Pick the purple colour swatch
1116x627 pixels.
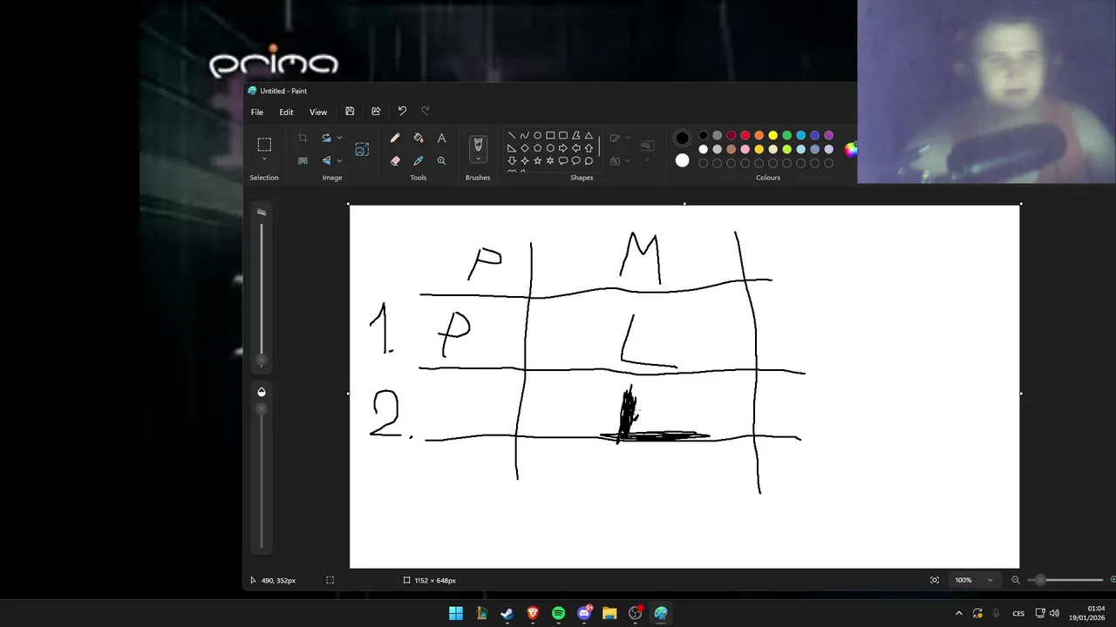[828, 136]
